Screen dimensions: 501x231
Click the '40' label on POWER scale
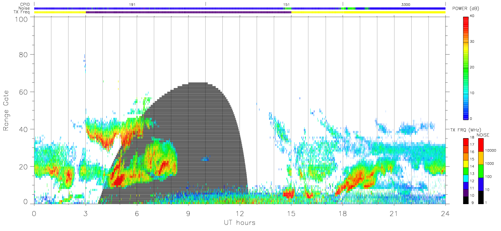point(472,16)
